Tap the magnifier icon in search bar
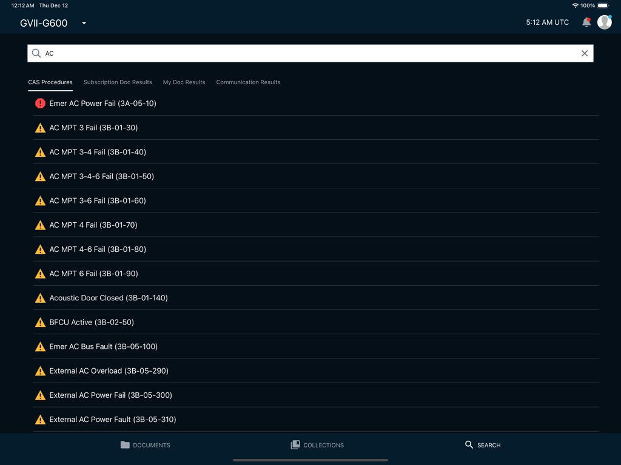Image resolution: width=621 pixels, height=465 pixels. (x=36, y=53)
